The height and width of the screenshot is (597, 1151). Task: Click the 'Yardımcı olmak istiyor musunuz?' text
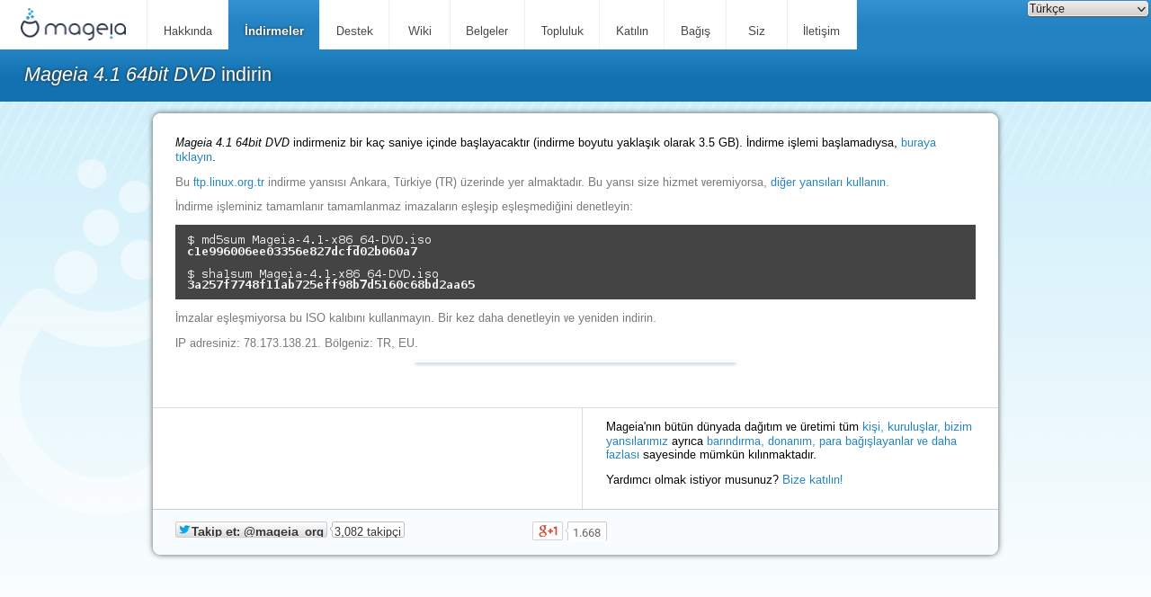point(692,479)
